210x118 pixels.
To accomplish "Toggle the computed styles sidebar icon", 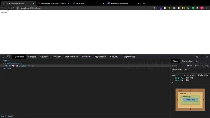I will click(x=207, y=66).
